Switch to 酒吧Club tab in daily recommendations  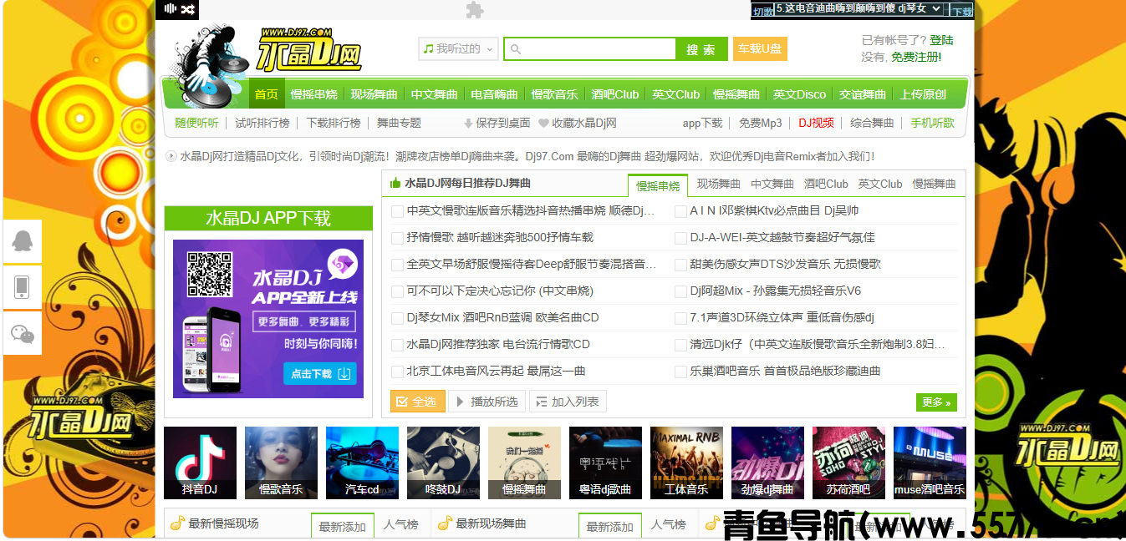pyautogui.click(x=826, y=184)
